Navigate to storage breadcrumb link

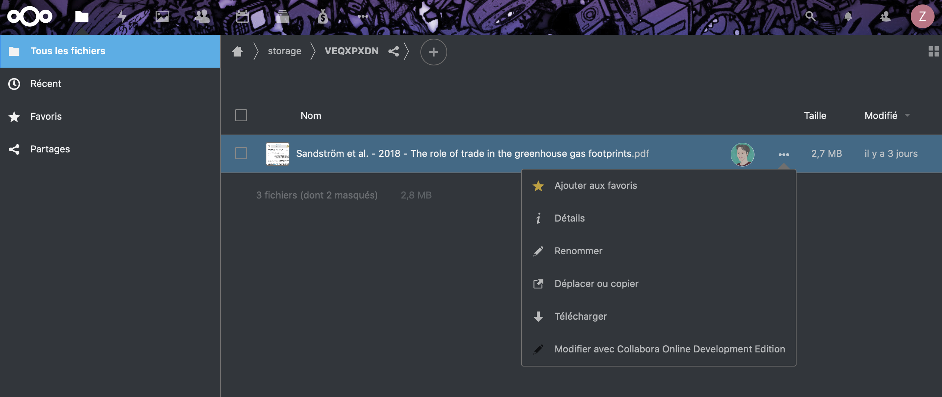(x=285, y=51)
